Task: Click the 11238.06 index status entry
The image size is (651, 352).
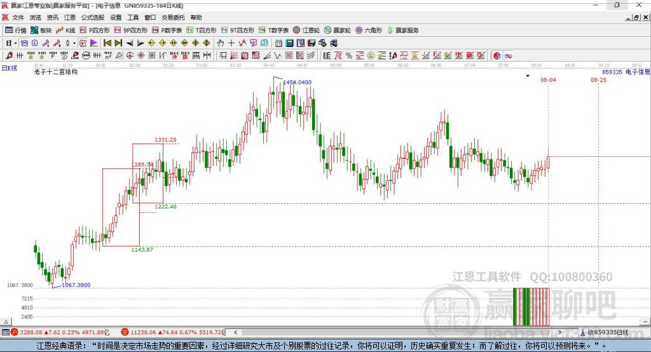Action: click(173, 332)
